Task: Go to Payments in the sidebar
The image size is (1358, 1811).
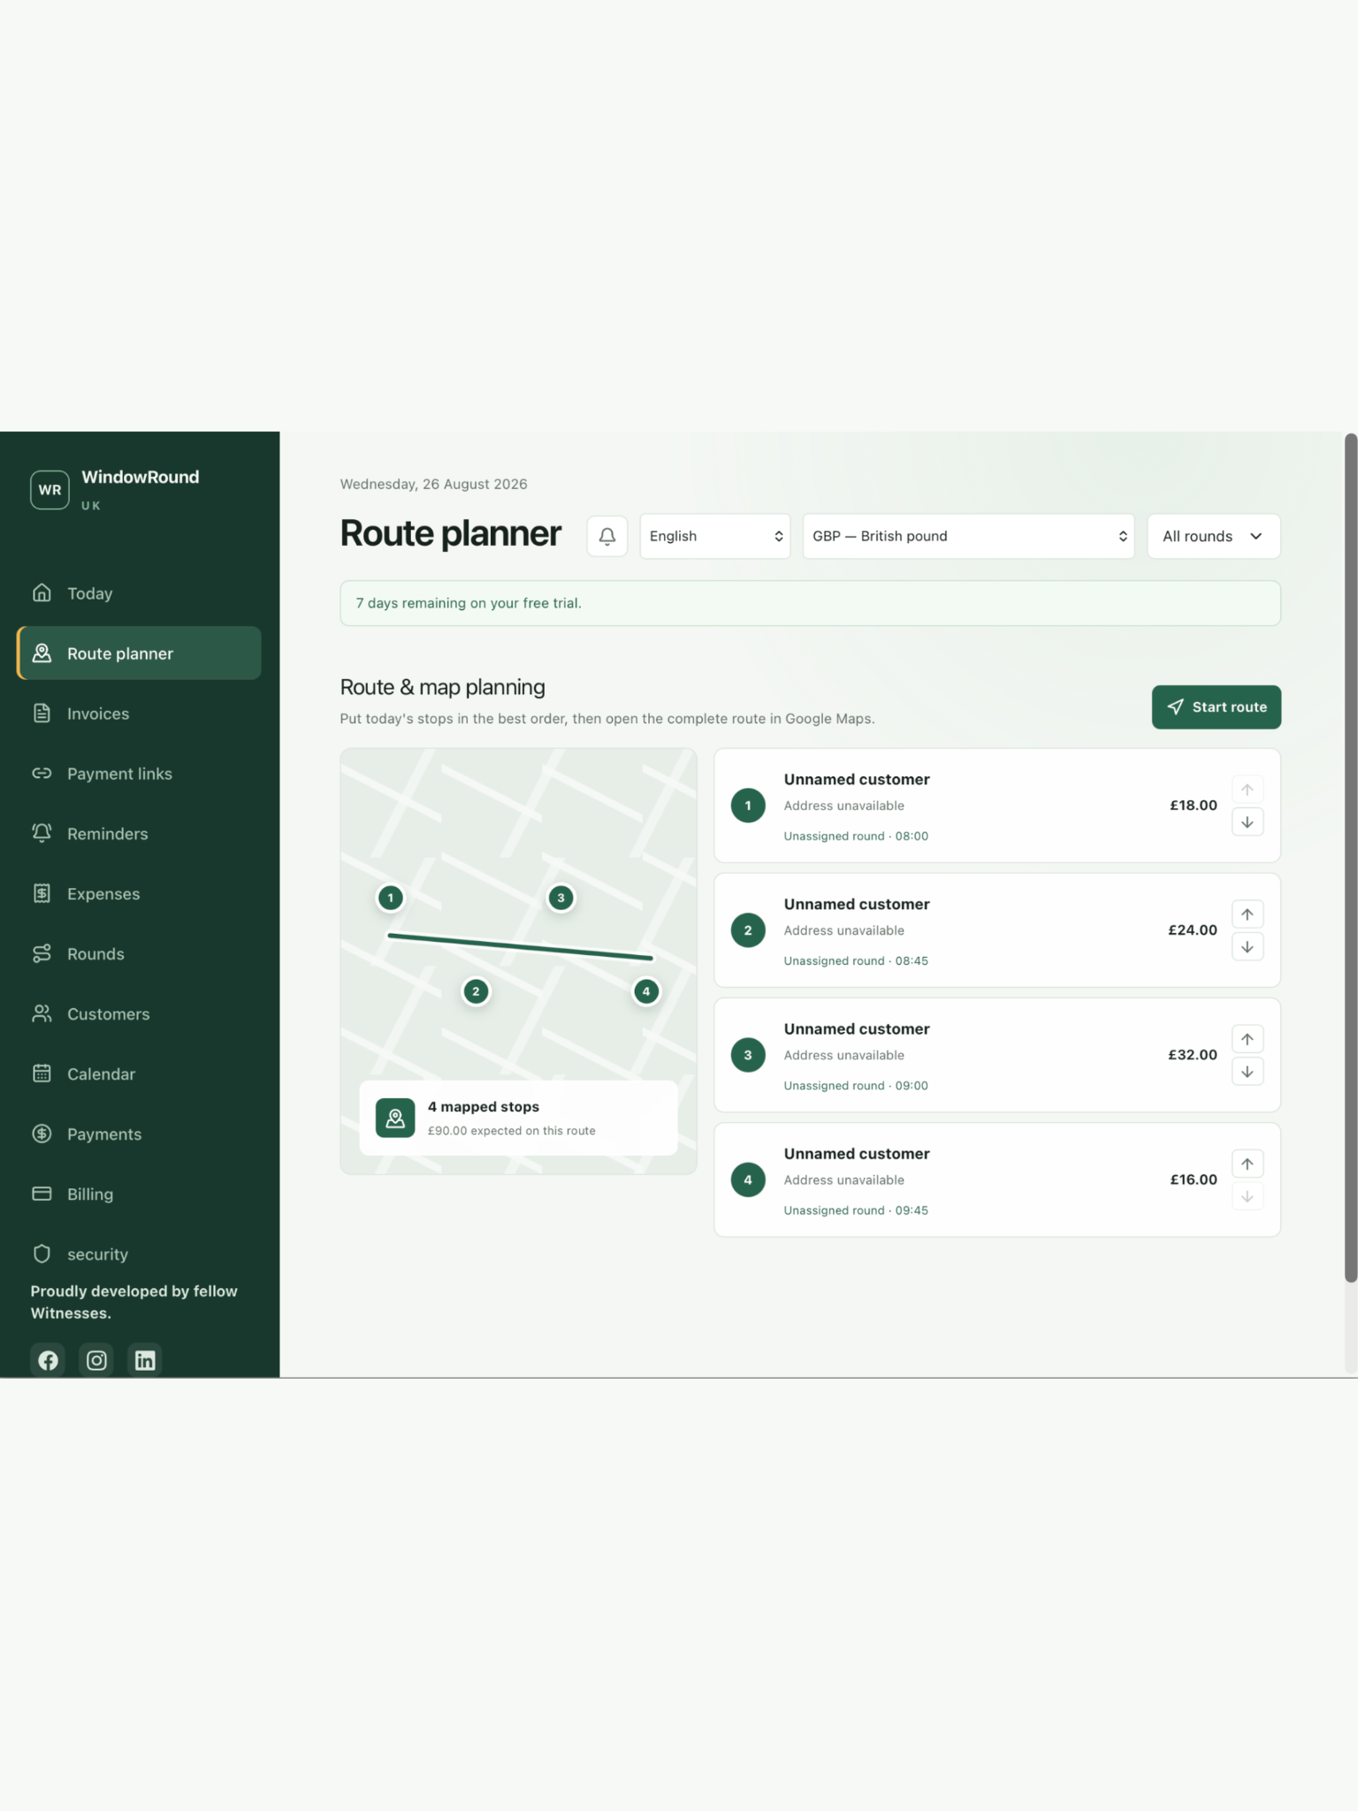Action: (139, 1135)
